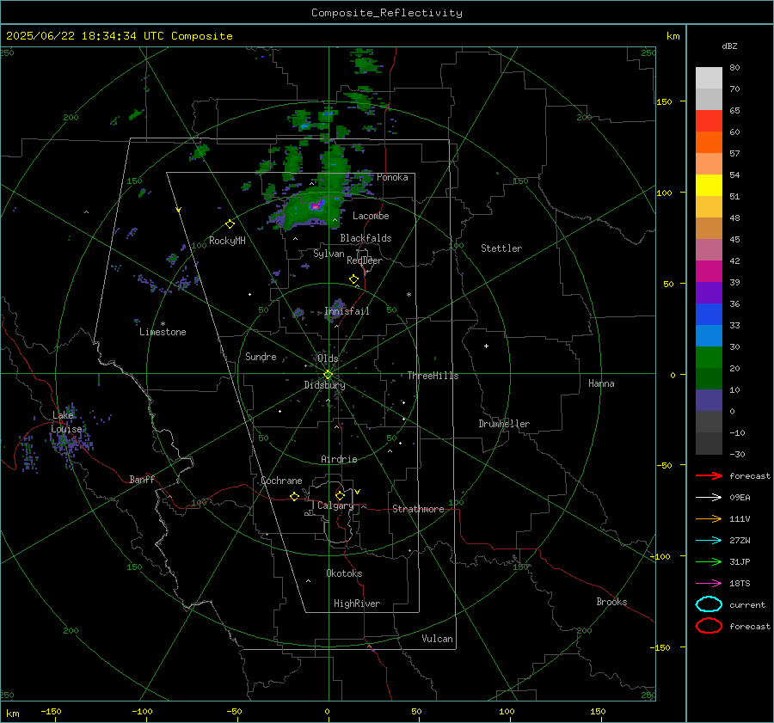Click the yellow diamond marker above Calgary
The height and width of the screenshot is (723, 774).
click(340, 495)
